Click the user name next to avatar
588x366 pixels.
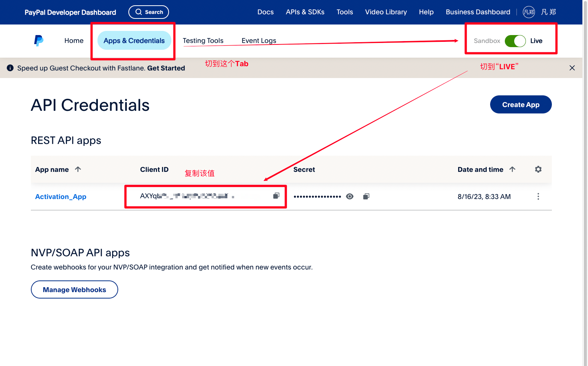tap(548, 12)
